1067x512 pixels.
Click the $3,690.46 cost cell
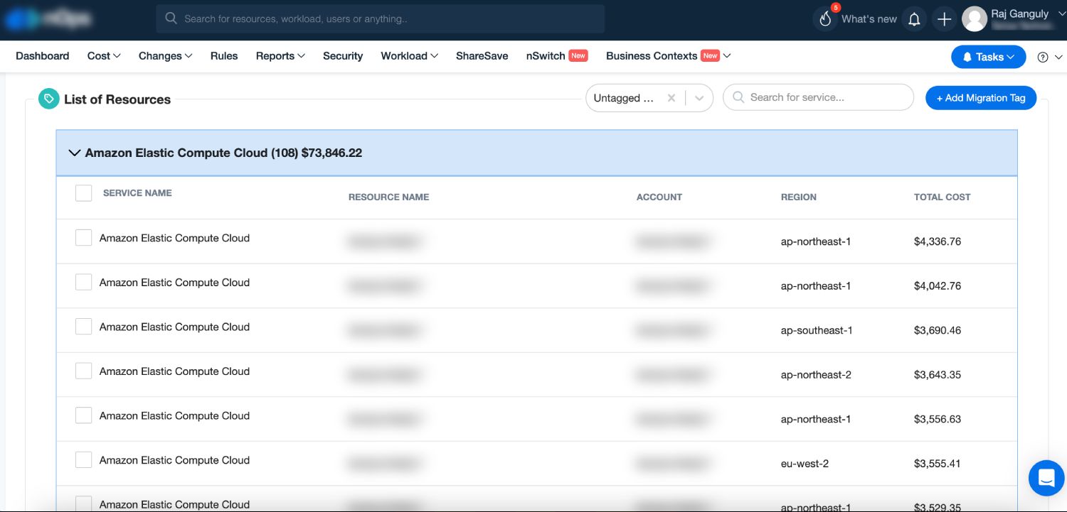click(938, 330)
